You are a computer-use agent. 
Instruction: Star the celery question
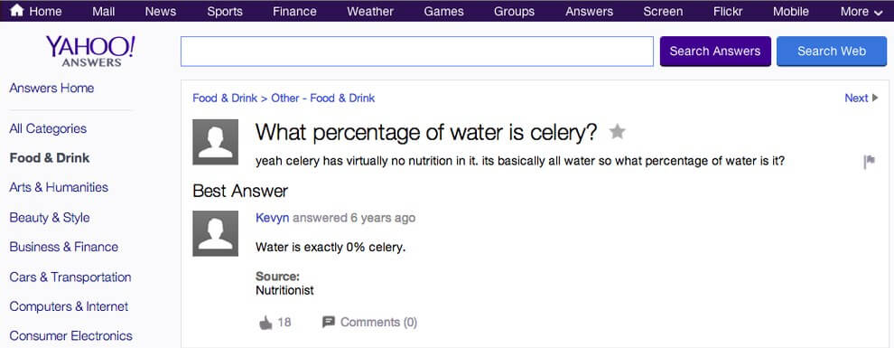pyautogui.click(x=617, y=132)
